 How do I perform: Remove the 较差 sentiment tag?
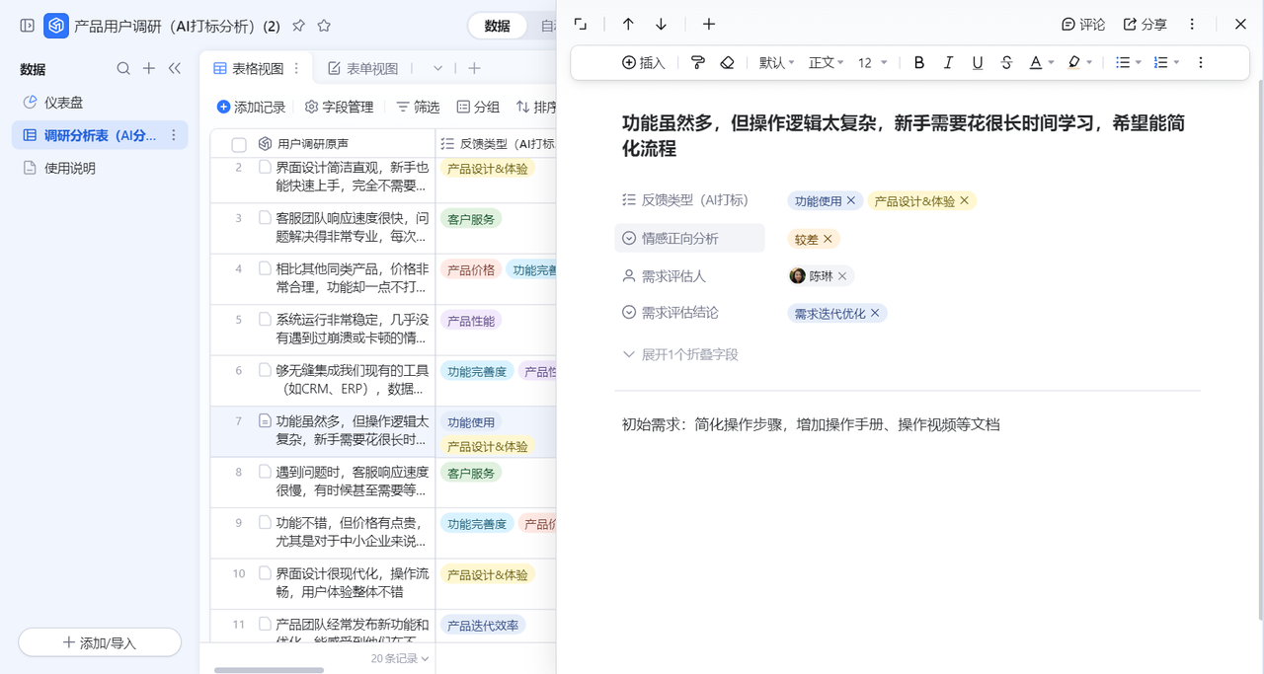point(828,239)
